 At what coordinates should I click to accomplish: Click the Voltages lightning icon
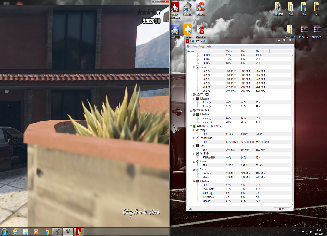tap(197, 130)
